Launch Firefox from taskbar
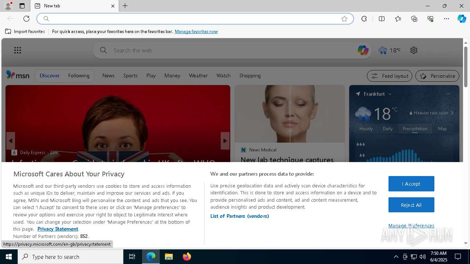470x264 pixels. coord(187,257)
